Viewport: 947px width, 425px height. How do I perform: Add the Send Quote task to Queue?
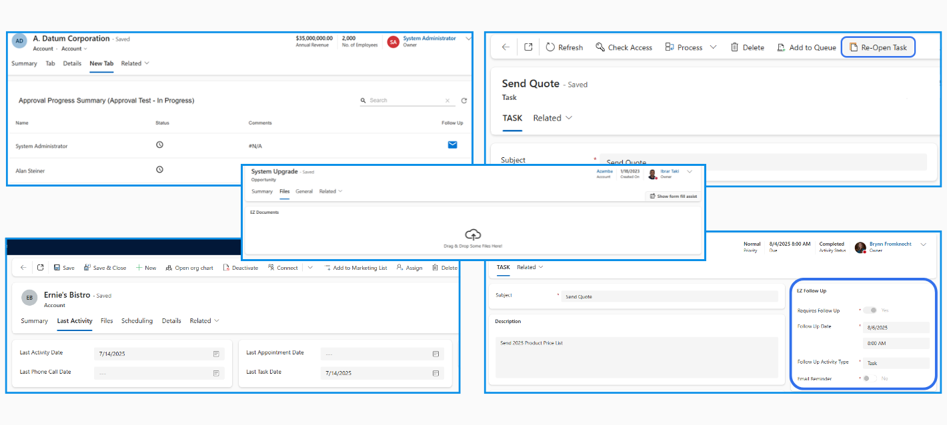coord(806,47)
